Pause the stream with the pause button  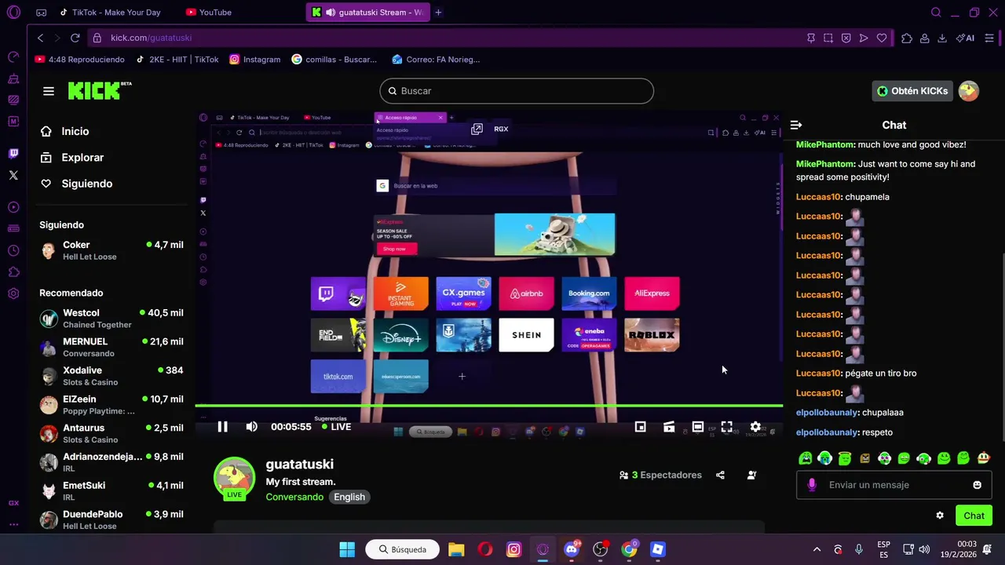pyautogui.click(x=223, y=427)
